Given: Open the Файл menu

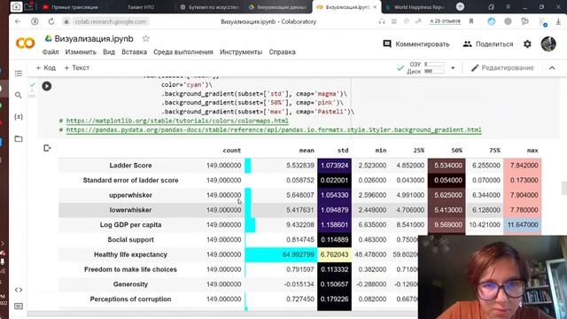Looking at the screenshot, I should (50, 52).
